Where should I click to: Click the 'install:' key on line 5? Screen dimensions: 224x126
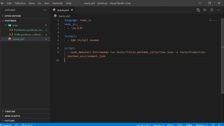click(x=71, y=36)
